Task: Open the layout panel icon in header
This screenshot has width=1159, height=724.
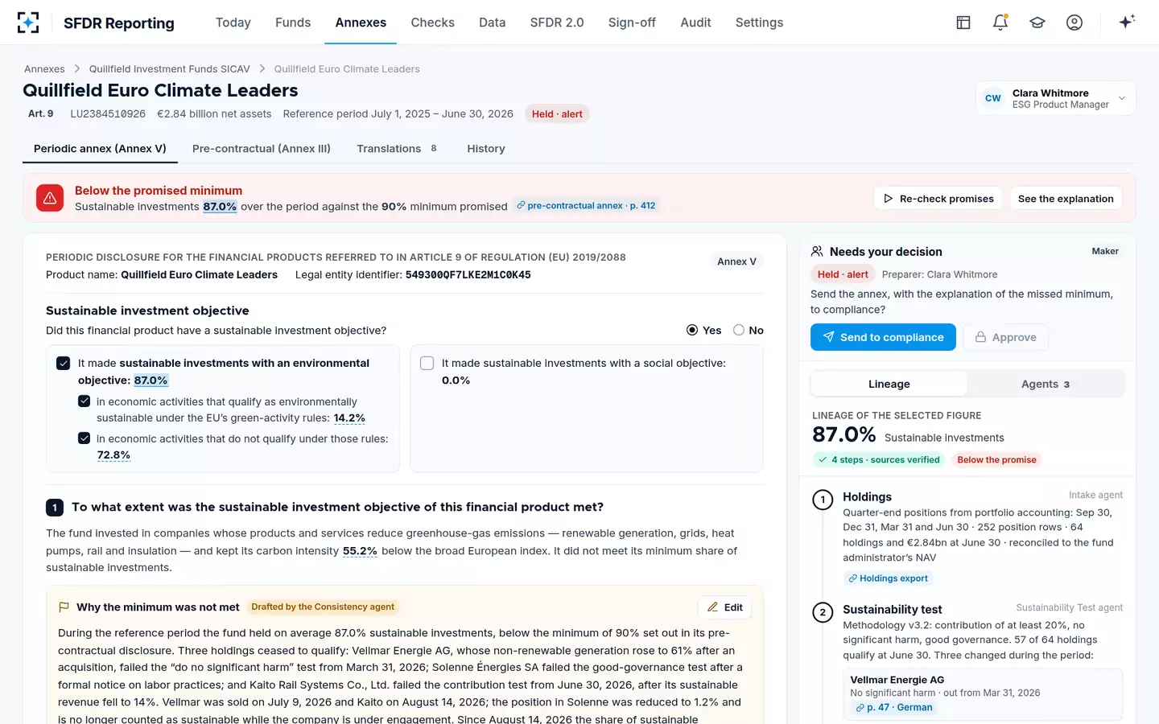Action: [x=963, y=23]
